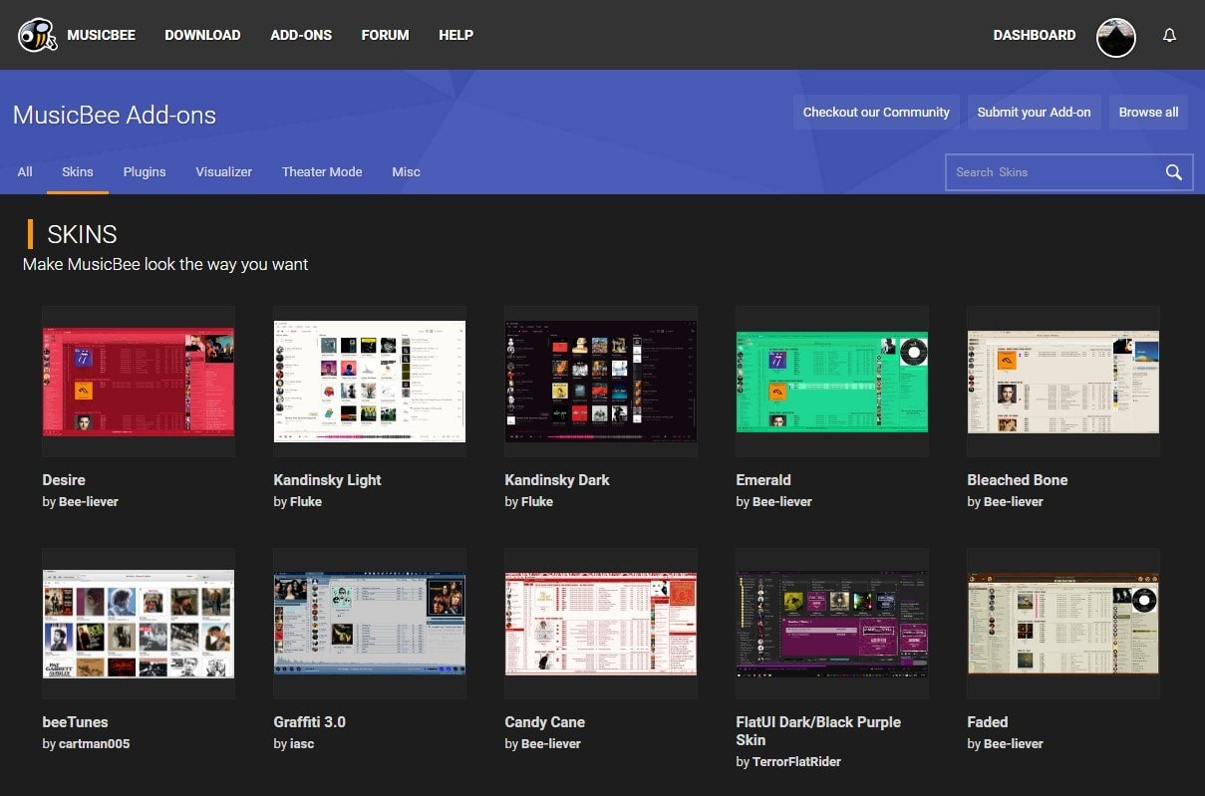Viewport: 1205px width, 796px height.
Task: Switch to the All tab
Action: [x=25, y=172]
